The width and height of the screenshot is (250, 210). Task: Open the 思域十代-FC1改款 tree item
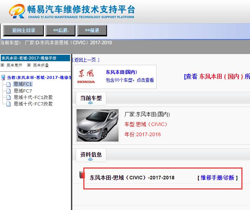(x=33, y=97)
